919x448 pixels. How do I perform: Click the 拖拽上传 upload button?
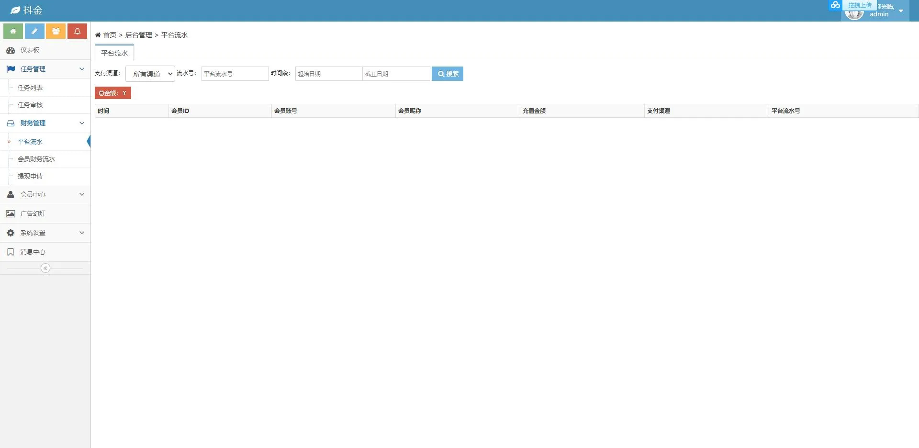[x=860, y=5]
